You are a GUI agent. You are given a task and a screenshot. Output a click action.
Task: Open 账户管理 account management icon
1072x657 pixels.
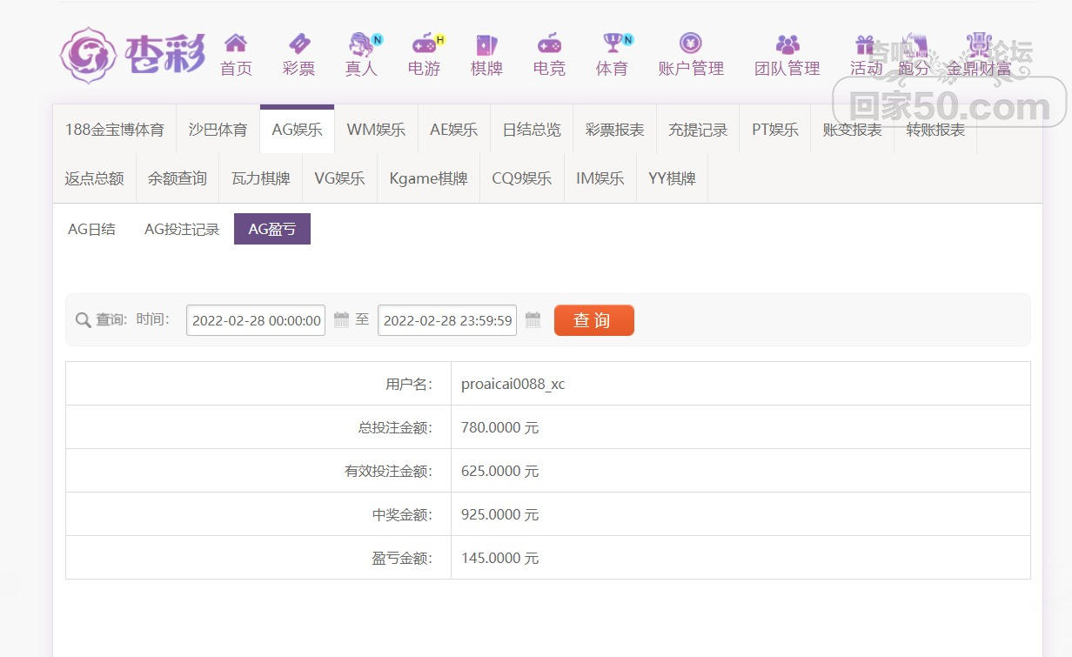point(691,44)
